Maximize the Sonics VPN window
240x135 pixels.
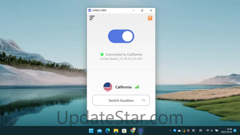click(x=142, y=10)
